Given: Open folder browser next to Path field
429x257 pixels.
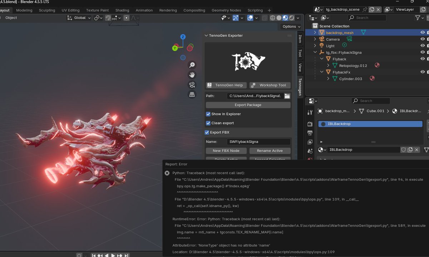Looking at the screenshot, I should tap(287, 96).
